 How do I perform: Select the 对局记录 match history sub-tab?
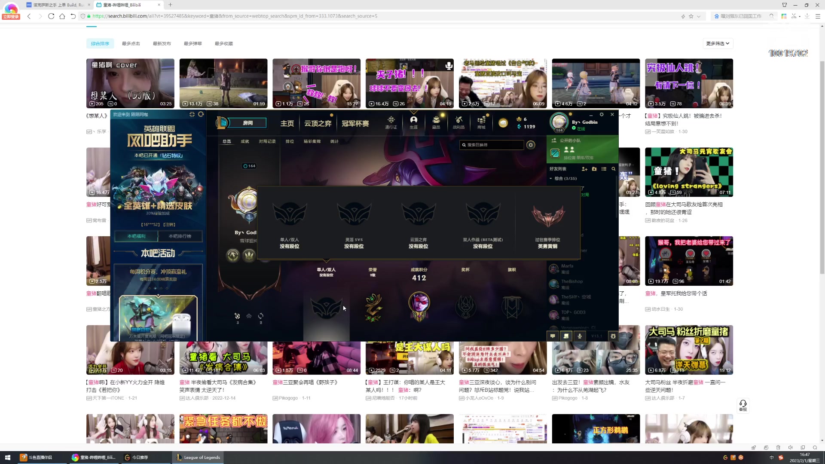point(267,141)
